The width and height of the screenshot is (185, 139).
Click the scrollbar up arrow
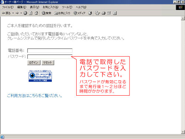pos(183,19)
